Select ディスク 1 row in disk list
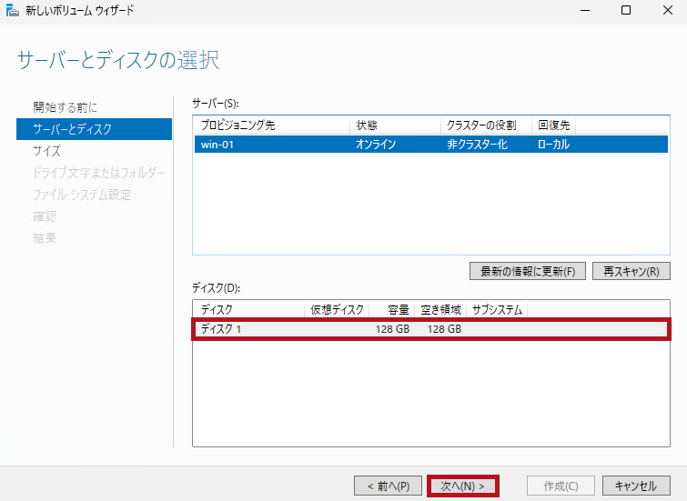The height and width of the screenshot is (501, 687). click(x=430, y=328)
